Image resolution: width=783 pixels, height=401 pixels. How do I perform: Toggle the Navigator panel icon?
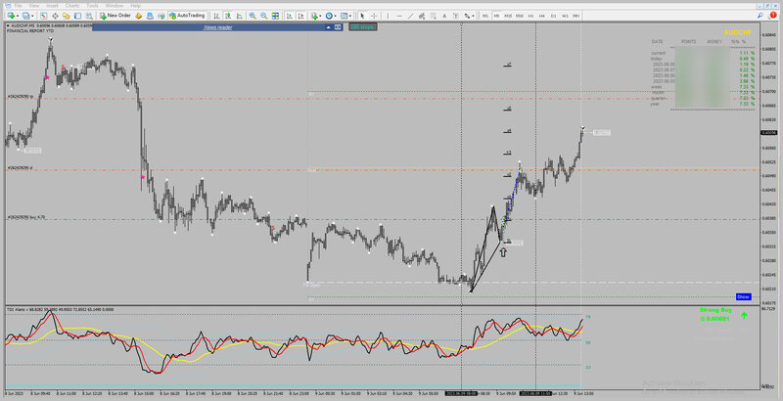coord(66,16)
